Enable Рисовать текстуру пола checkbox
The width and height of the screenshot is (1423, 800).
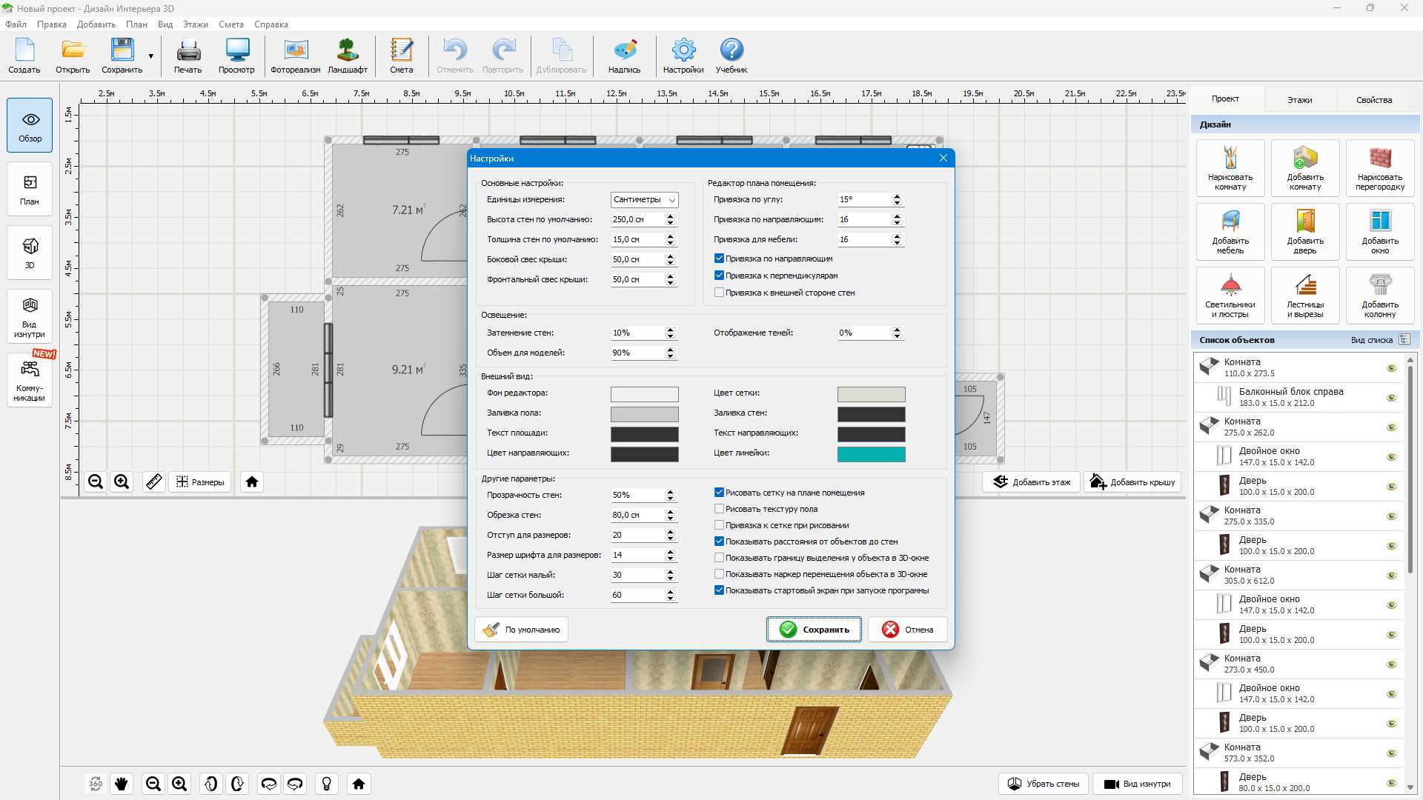[x=719, y=509]
